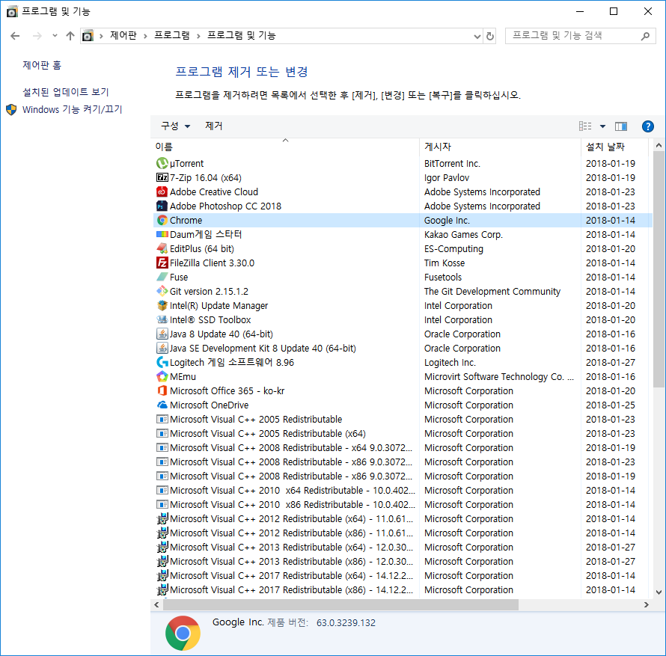The image size is (666, 656).
Task: Select the Adobe Creative Cloud icon
Action: pyautogui.click(x=162, y=191)
